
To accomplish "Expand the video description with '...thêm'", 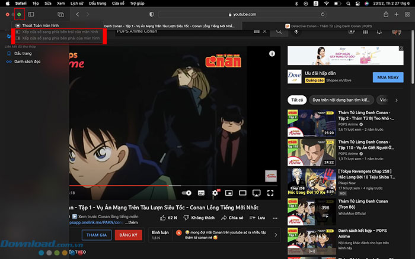I will [x=134, y=222].
